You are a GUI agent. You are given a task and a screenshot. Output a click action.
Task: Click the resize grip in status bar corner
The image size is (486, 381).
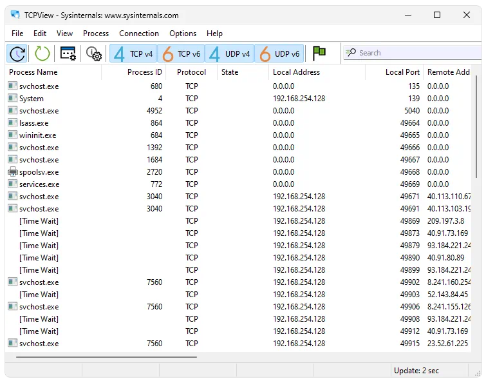[x=478, y=373]
